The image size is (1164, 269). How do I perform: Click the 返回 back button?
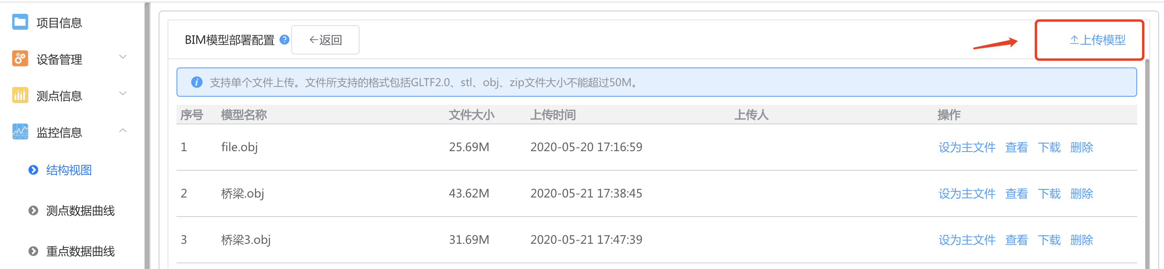tap(325, 40)
